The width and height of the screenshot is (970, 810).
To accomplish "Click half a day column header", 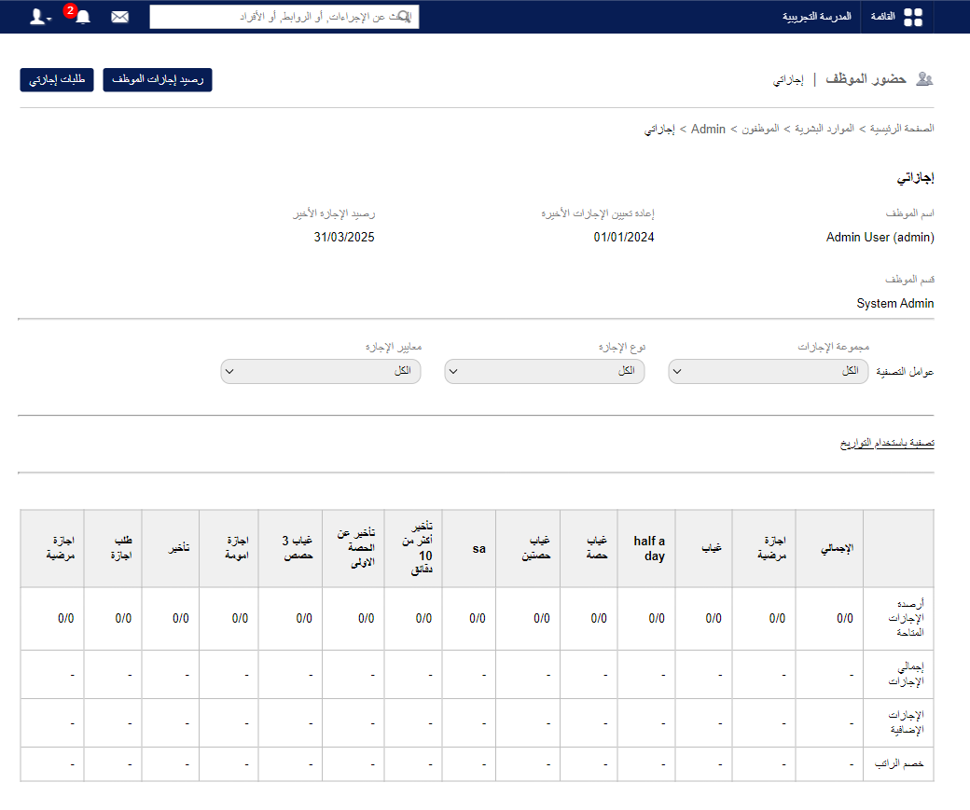I will coord(646,548).
